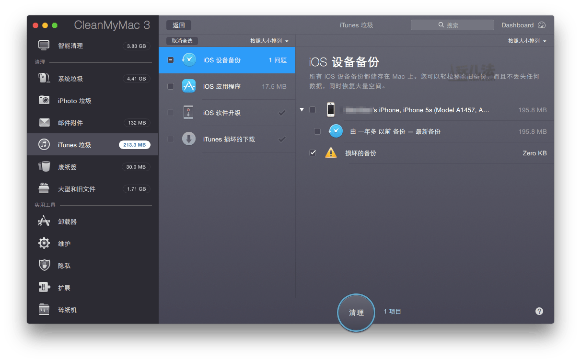Click the 1 项目 items label
The image size is (581, 362).
(392, 312)
